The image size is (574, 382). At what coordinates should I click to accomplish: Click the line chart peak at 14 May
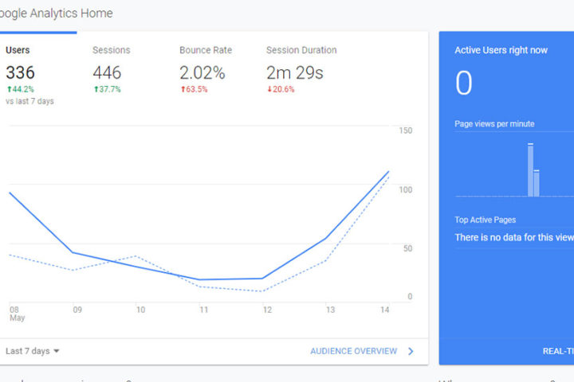click(x=388, y=171)
